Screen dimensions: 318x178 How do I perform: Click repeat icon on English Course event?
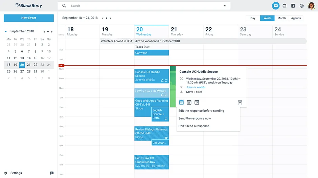pos(166,119)
